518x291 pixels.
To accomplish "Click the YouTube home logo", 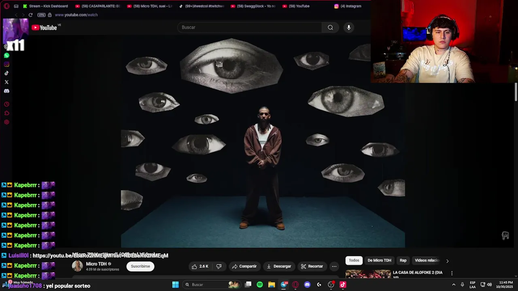I will 45,27.
